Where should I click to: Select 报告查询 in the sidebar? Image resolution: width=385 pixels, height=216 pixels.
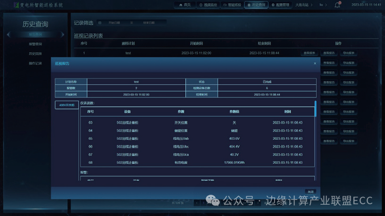click(35, 34)
